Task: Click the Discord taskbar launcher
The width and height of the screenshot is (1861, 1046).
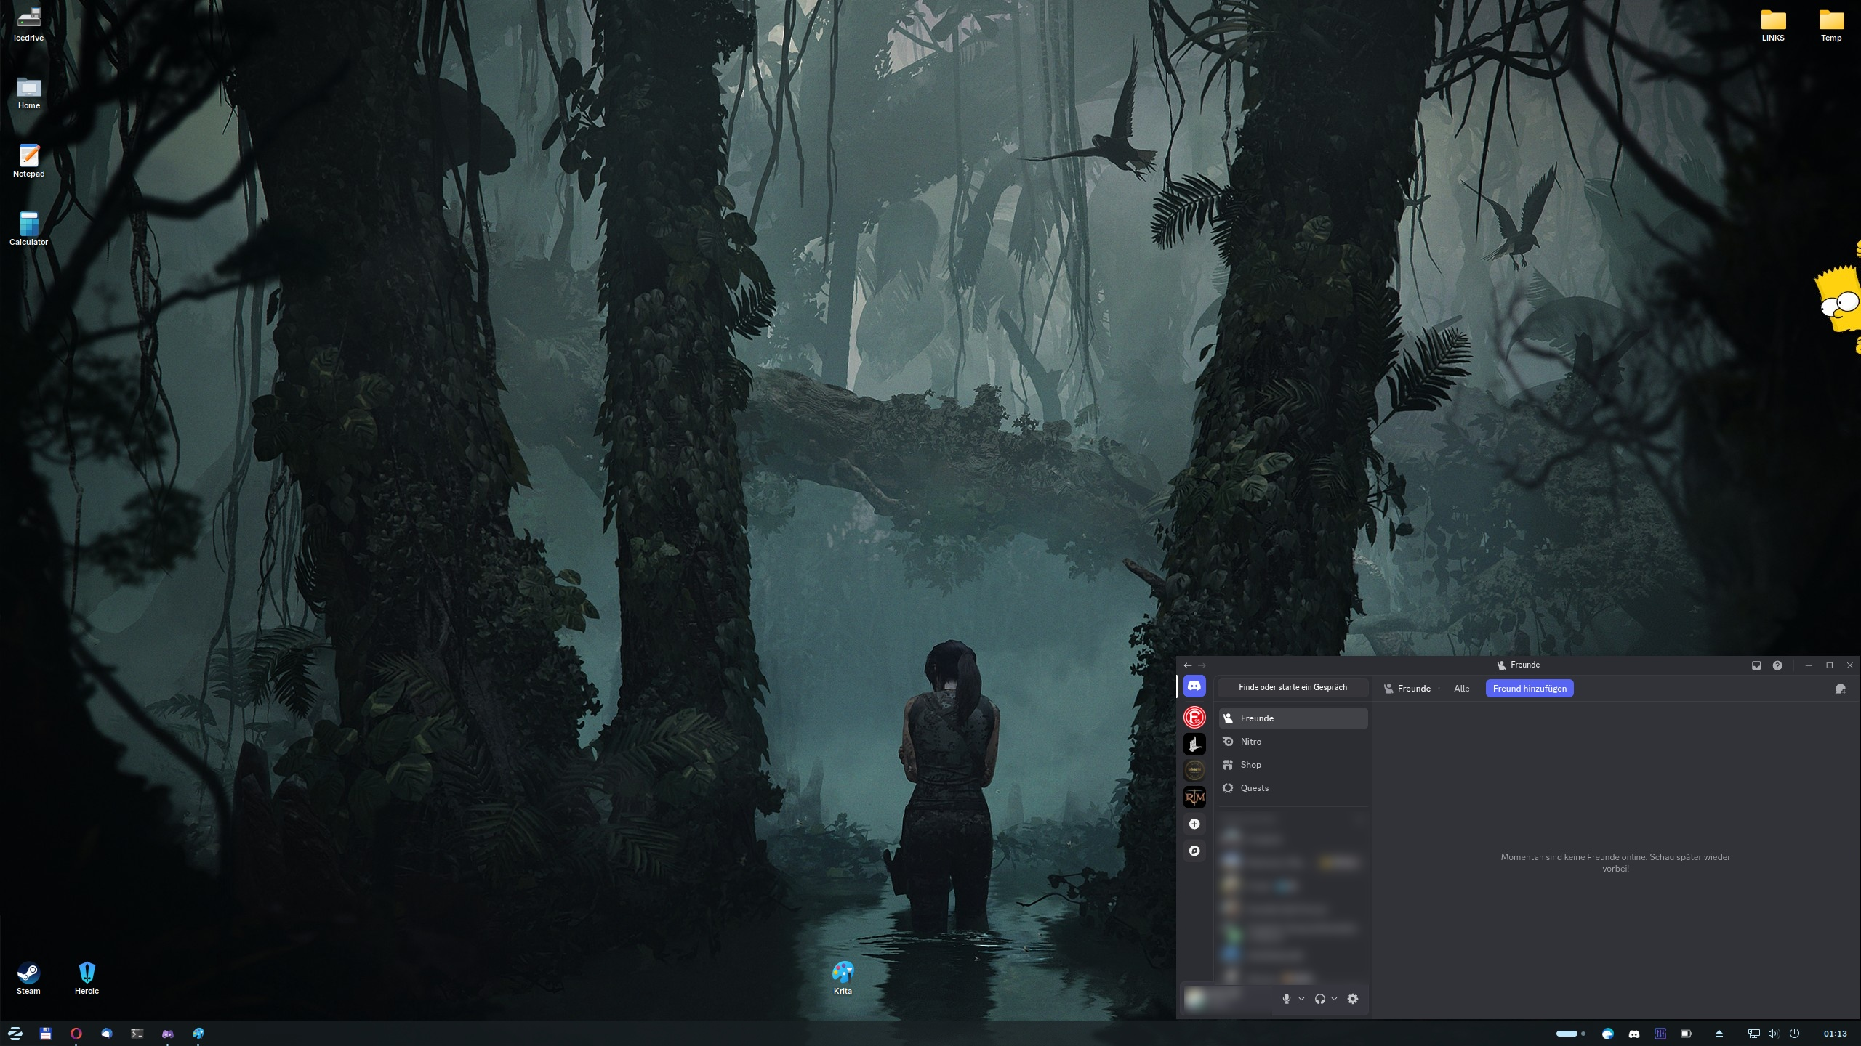Action: (168, 1034)
